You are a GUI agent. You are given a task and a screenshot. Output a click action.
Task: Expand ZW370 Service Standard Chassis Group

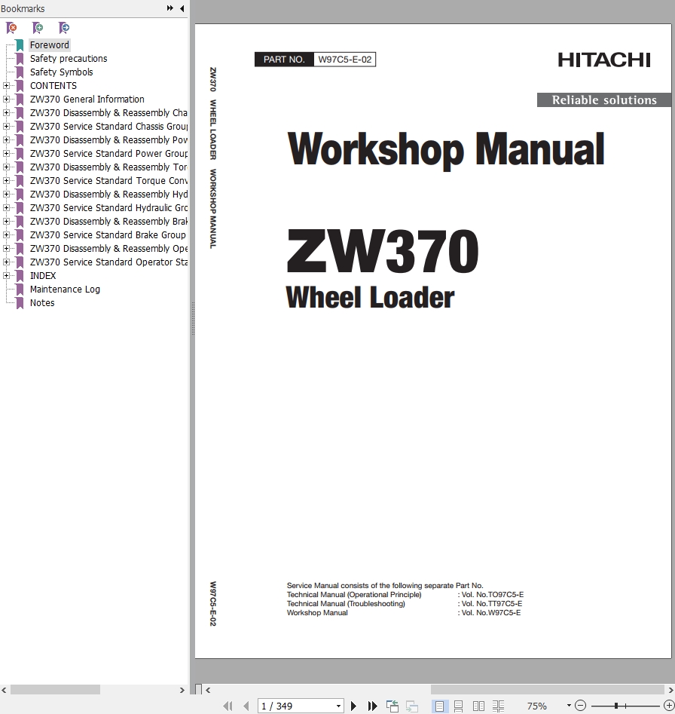coord(6,126)
